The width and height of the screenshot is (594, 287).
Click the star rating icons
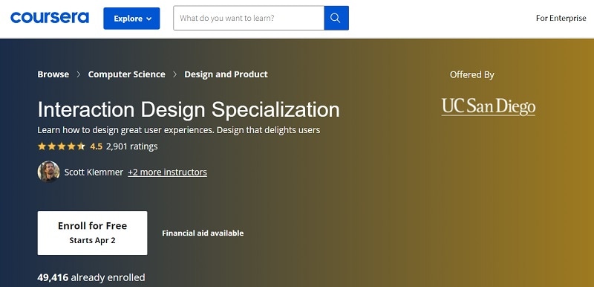62,146
